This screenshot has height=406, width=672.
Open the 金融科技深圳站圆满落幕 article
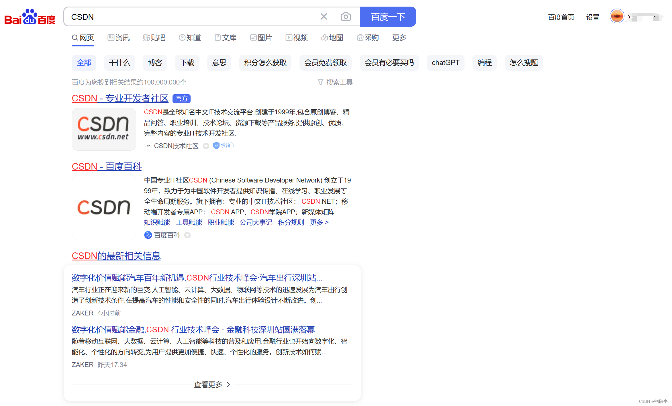click(193, 330)
